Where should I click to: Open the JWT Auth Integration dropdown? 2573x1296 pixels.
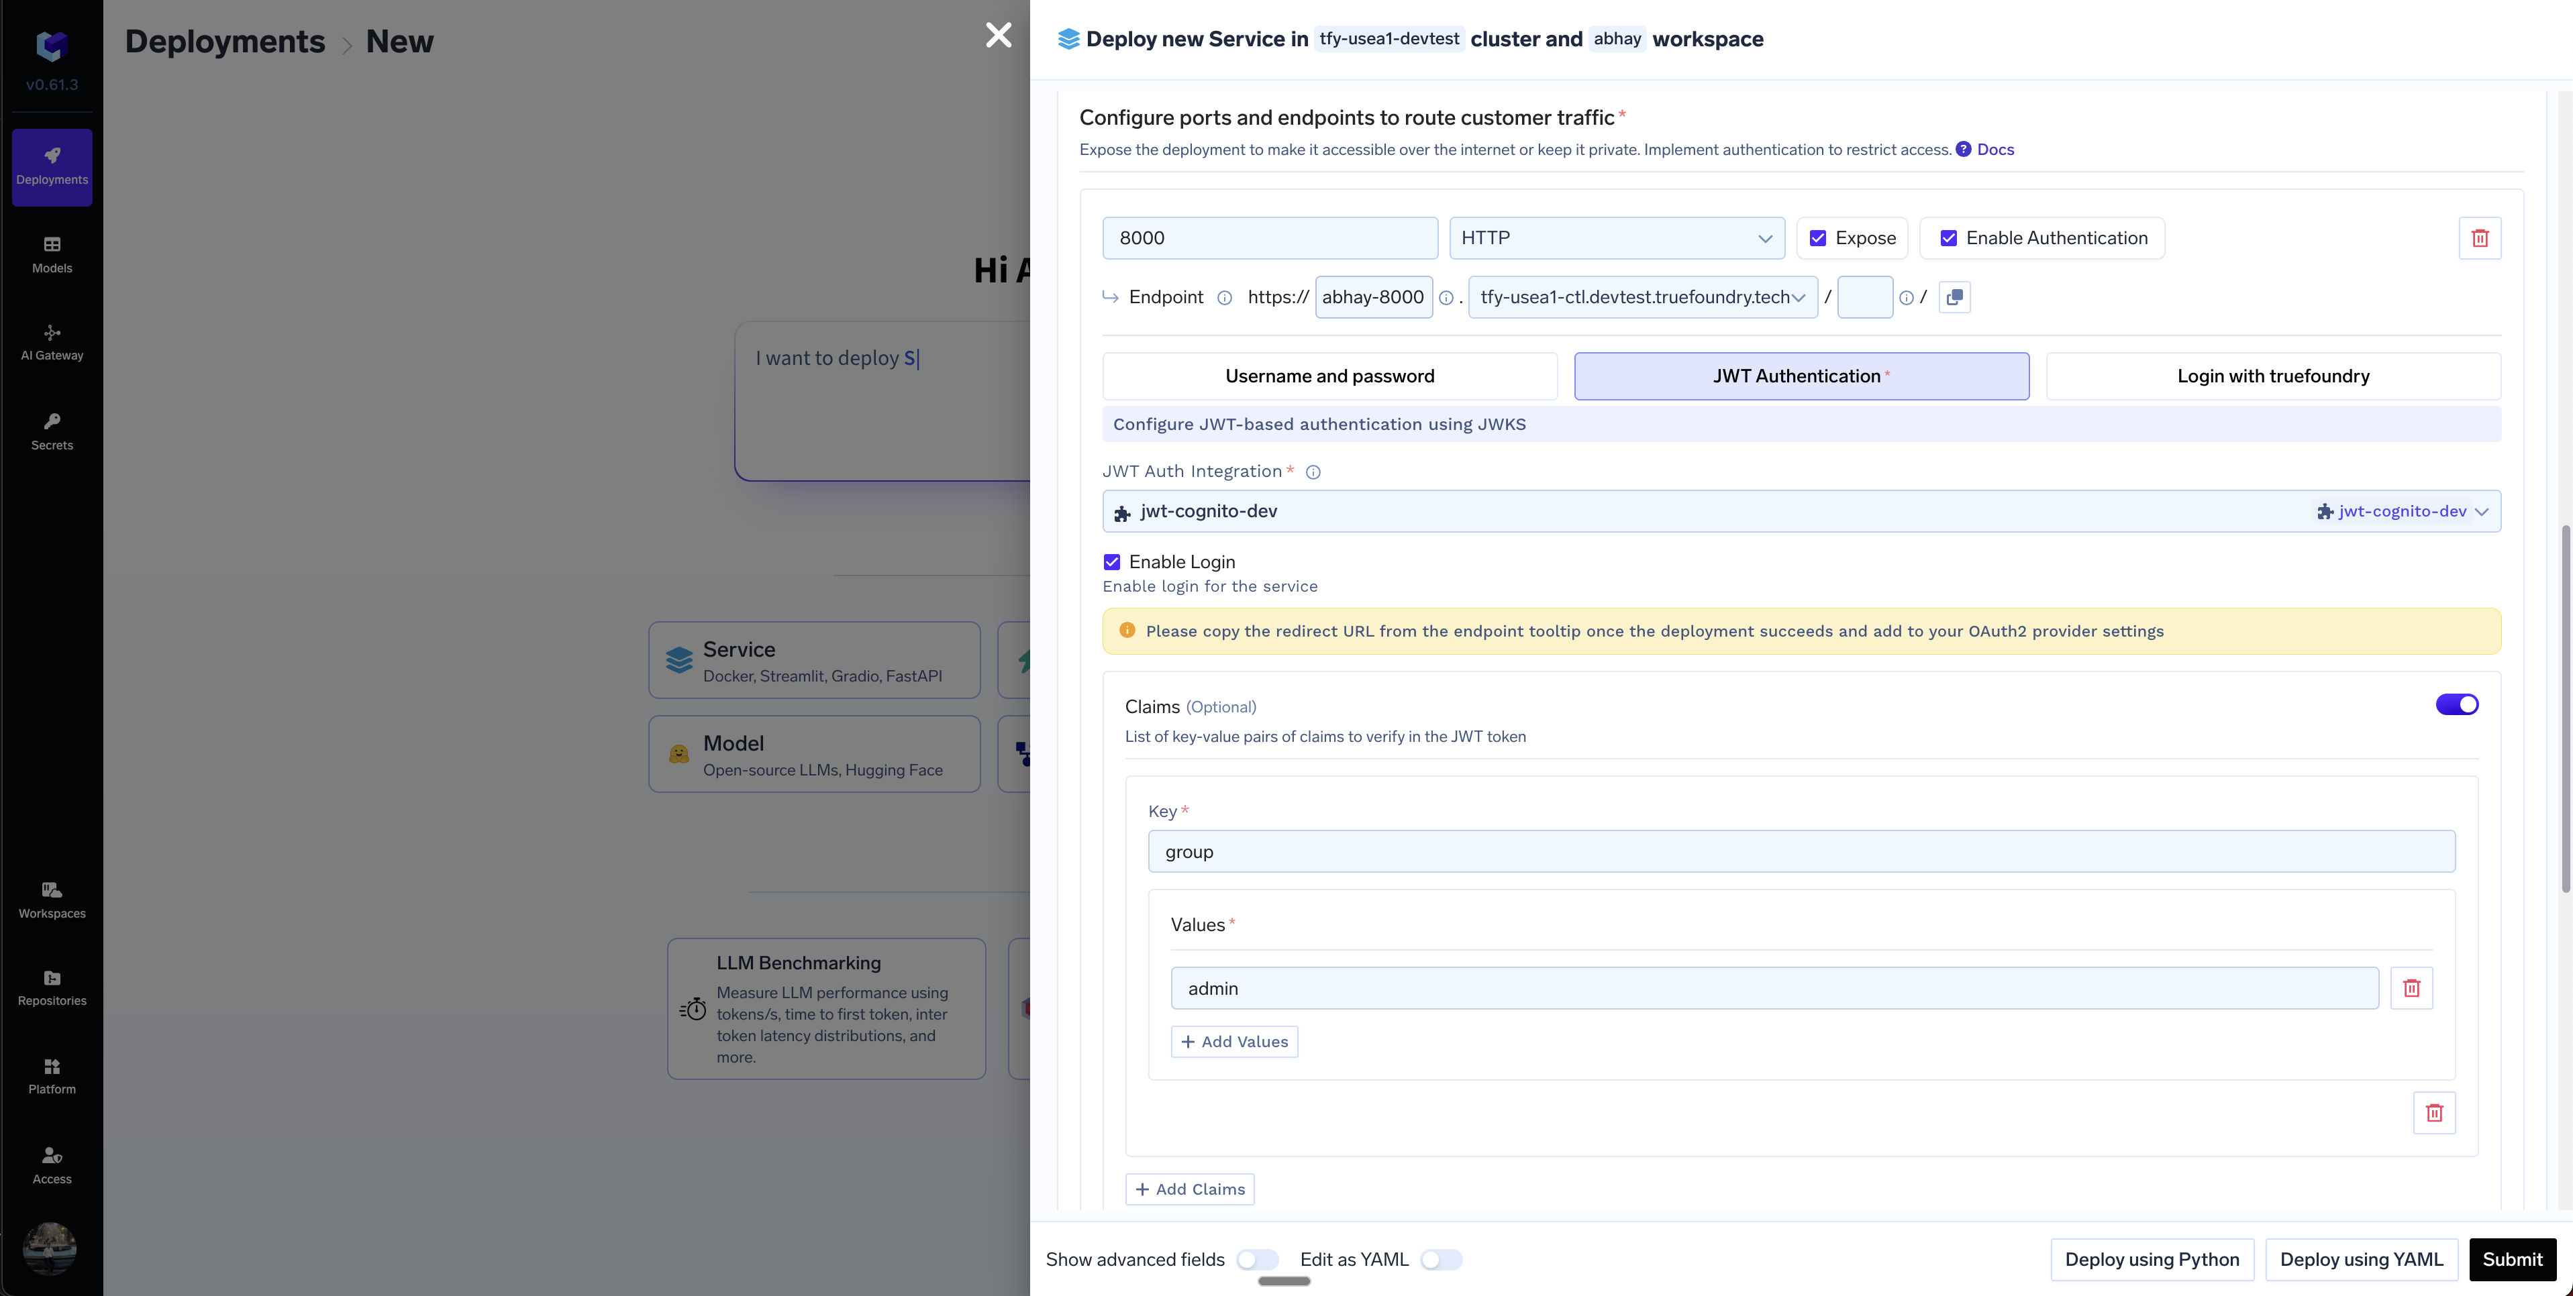(1801, 511)
